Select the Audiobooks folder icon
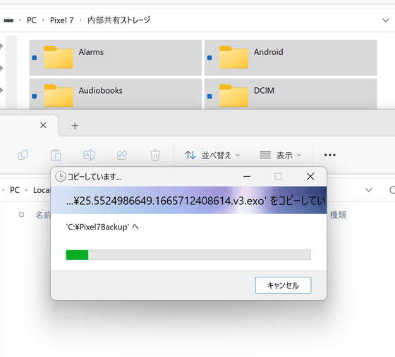 [59, 96]
